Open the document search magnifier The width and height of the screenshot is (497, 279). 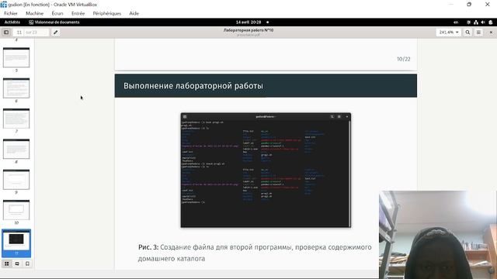coord(467,33)
